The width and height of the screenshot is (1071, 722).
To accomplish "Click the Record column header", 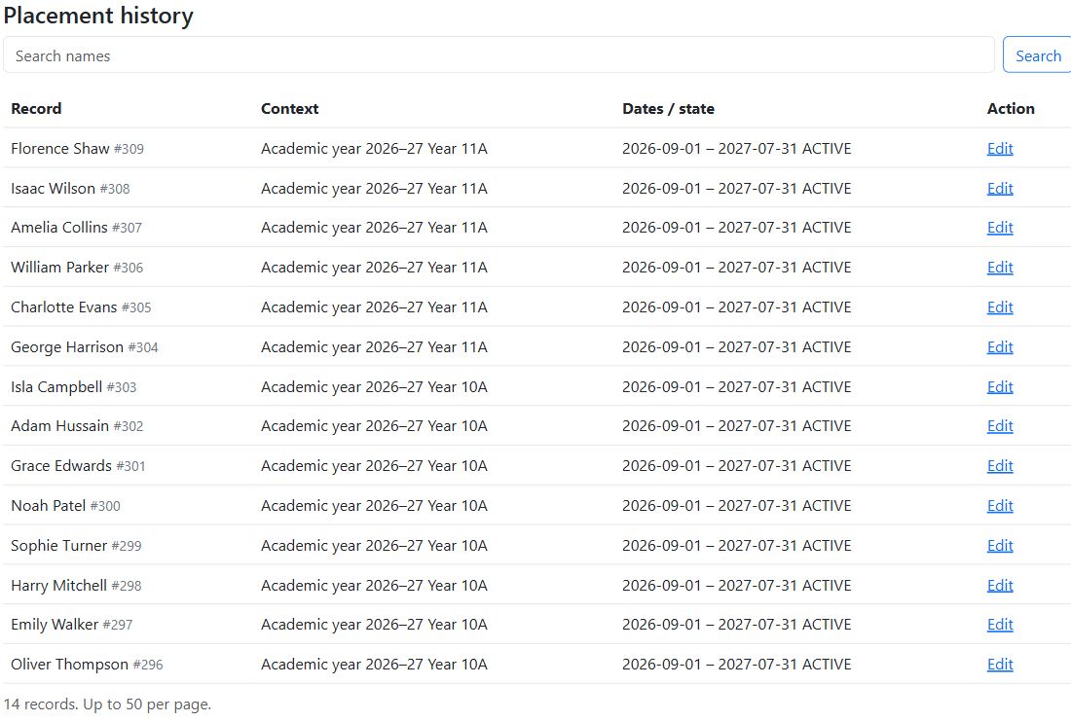I will click(36, 109).
